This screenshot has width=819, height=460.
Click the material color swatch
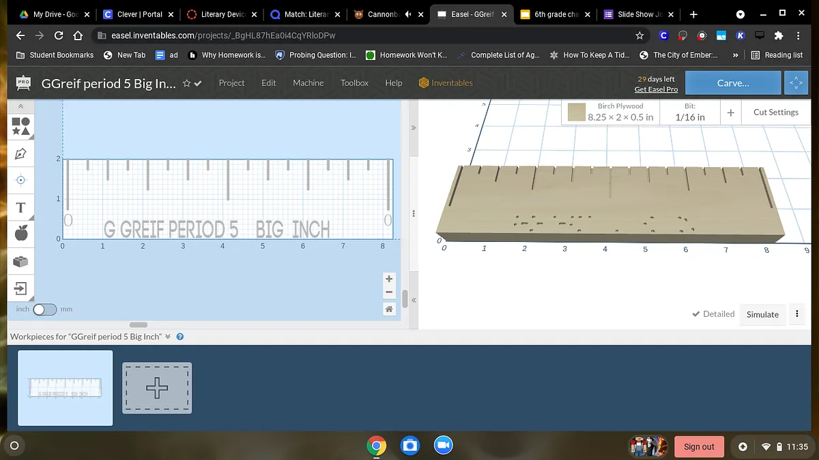click(577, 112)
